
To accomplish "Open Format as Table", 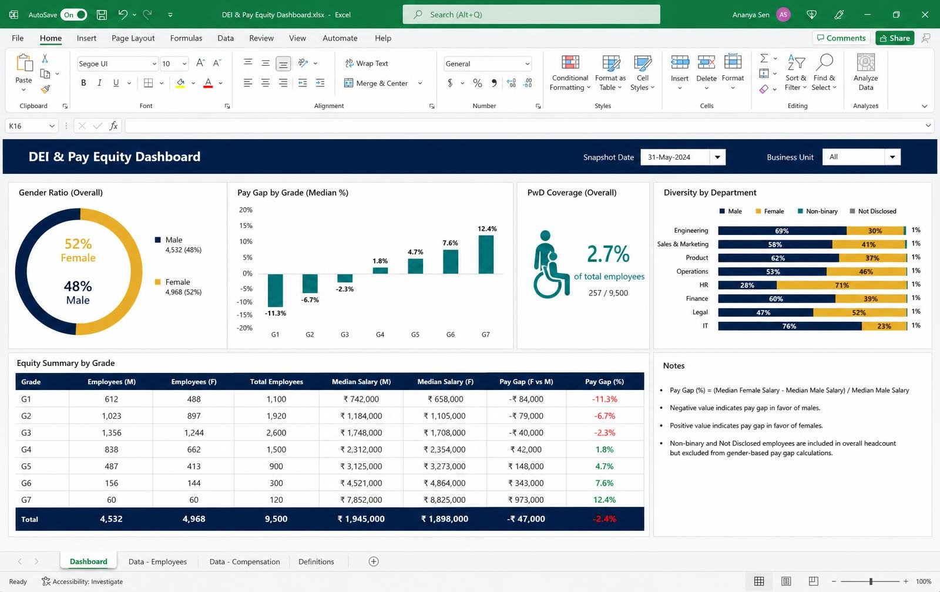I will (610, 73).
